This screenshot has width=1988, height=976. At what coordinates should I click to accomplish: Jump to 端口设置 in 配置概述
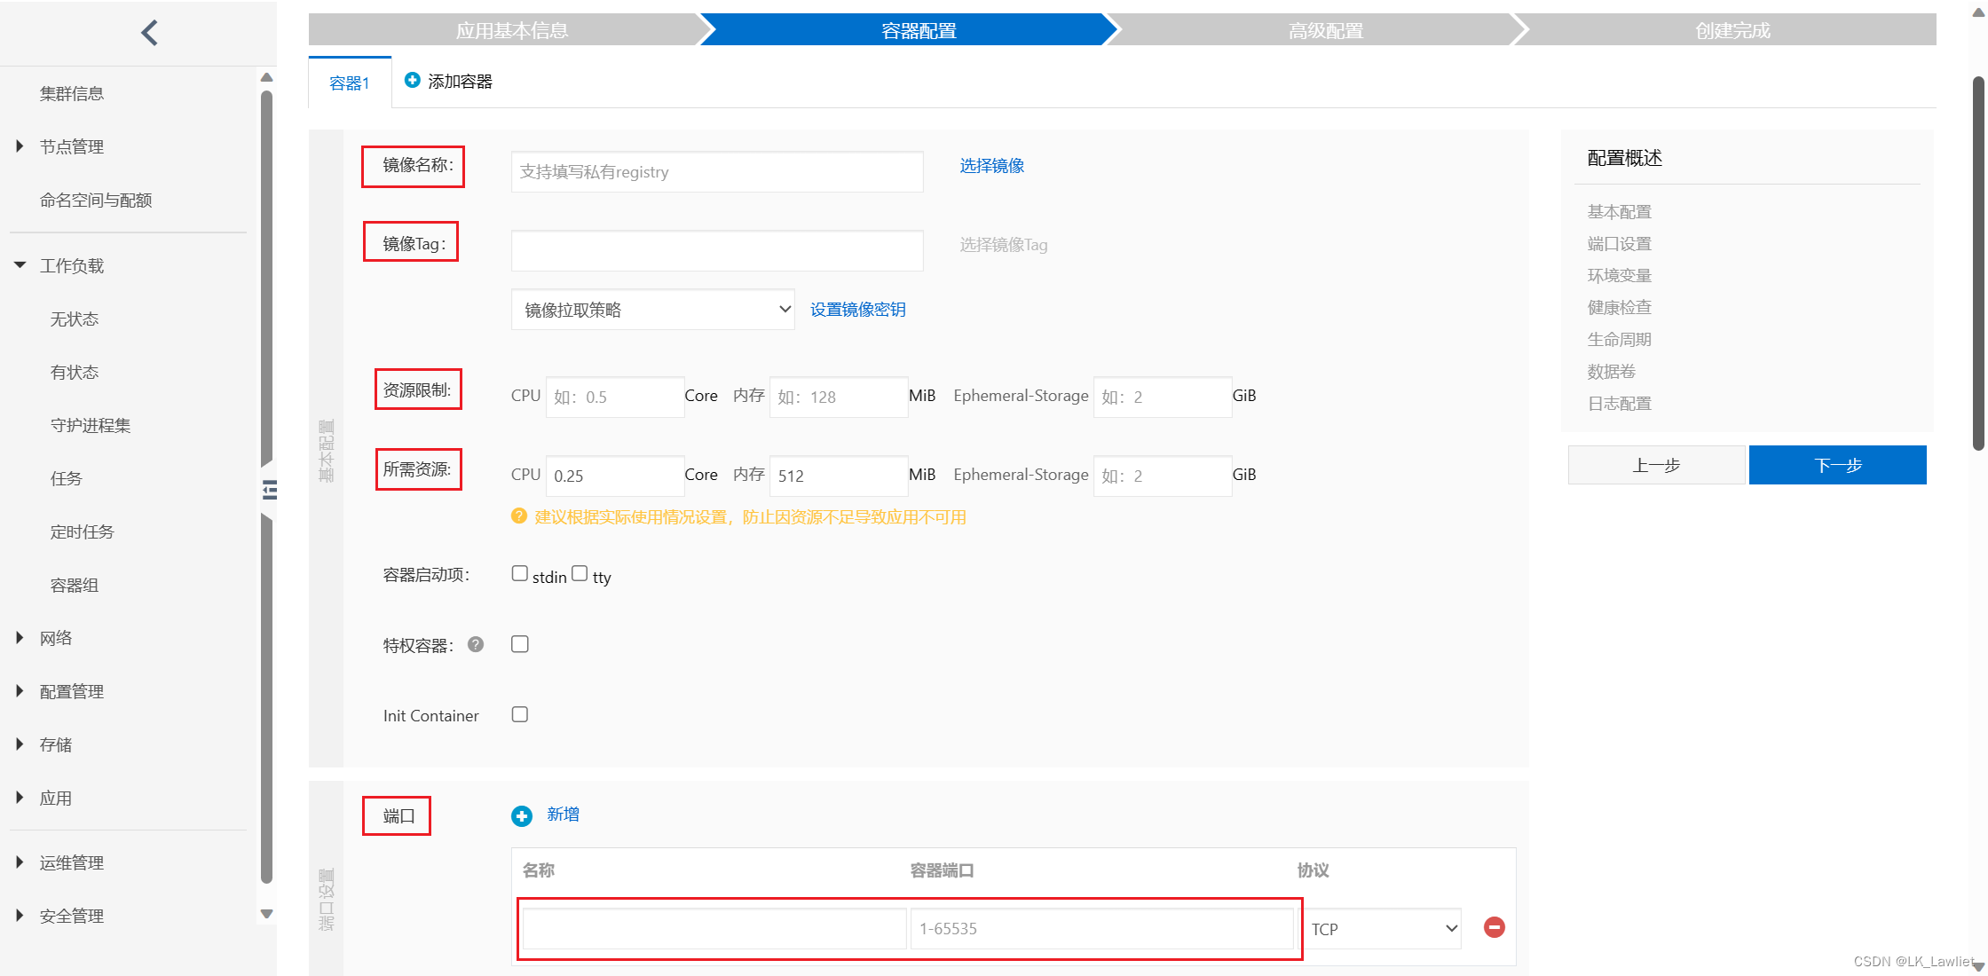coord(1620,243)
